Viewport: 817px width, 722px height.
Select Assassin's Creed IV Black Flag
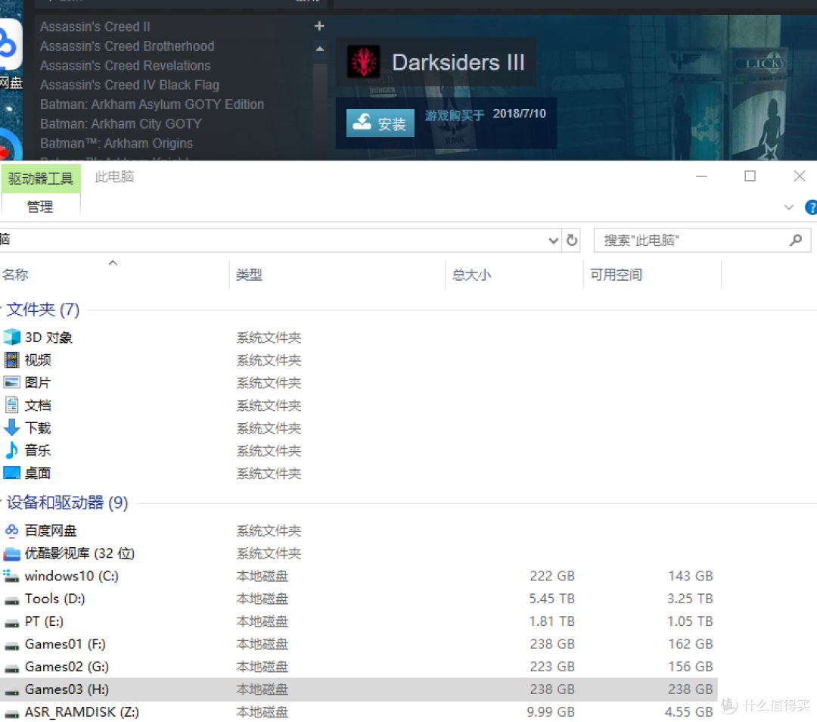[x=130, y=85]
